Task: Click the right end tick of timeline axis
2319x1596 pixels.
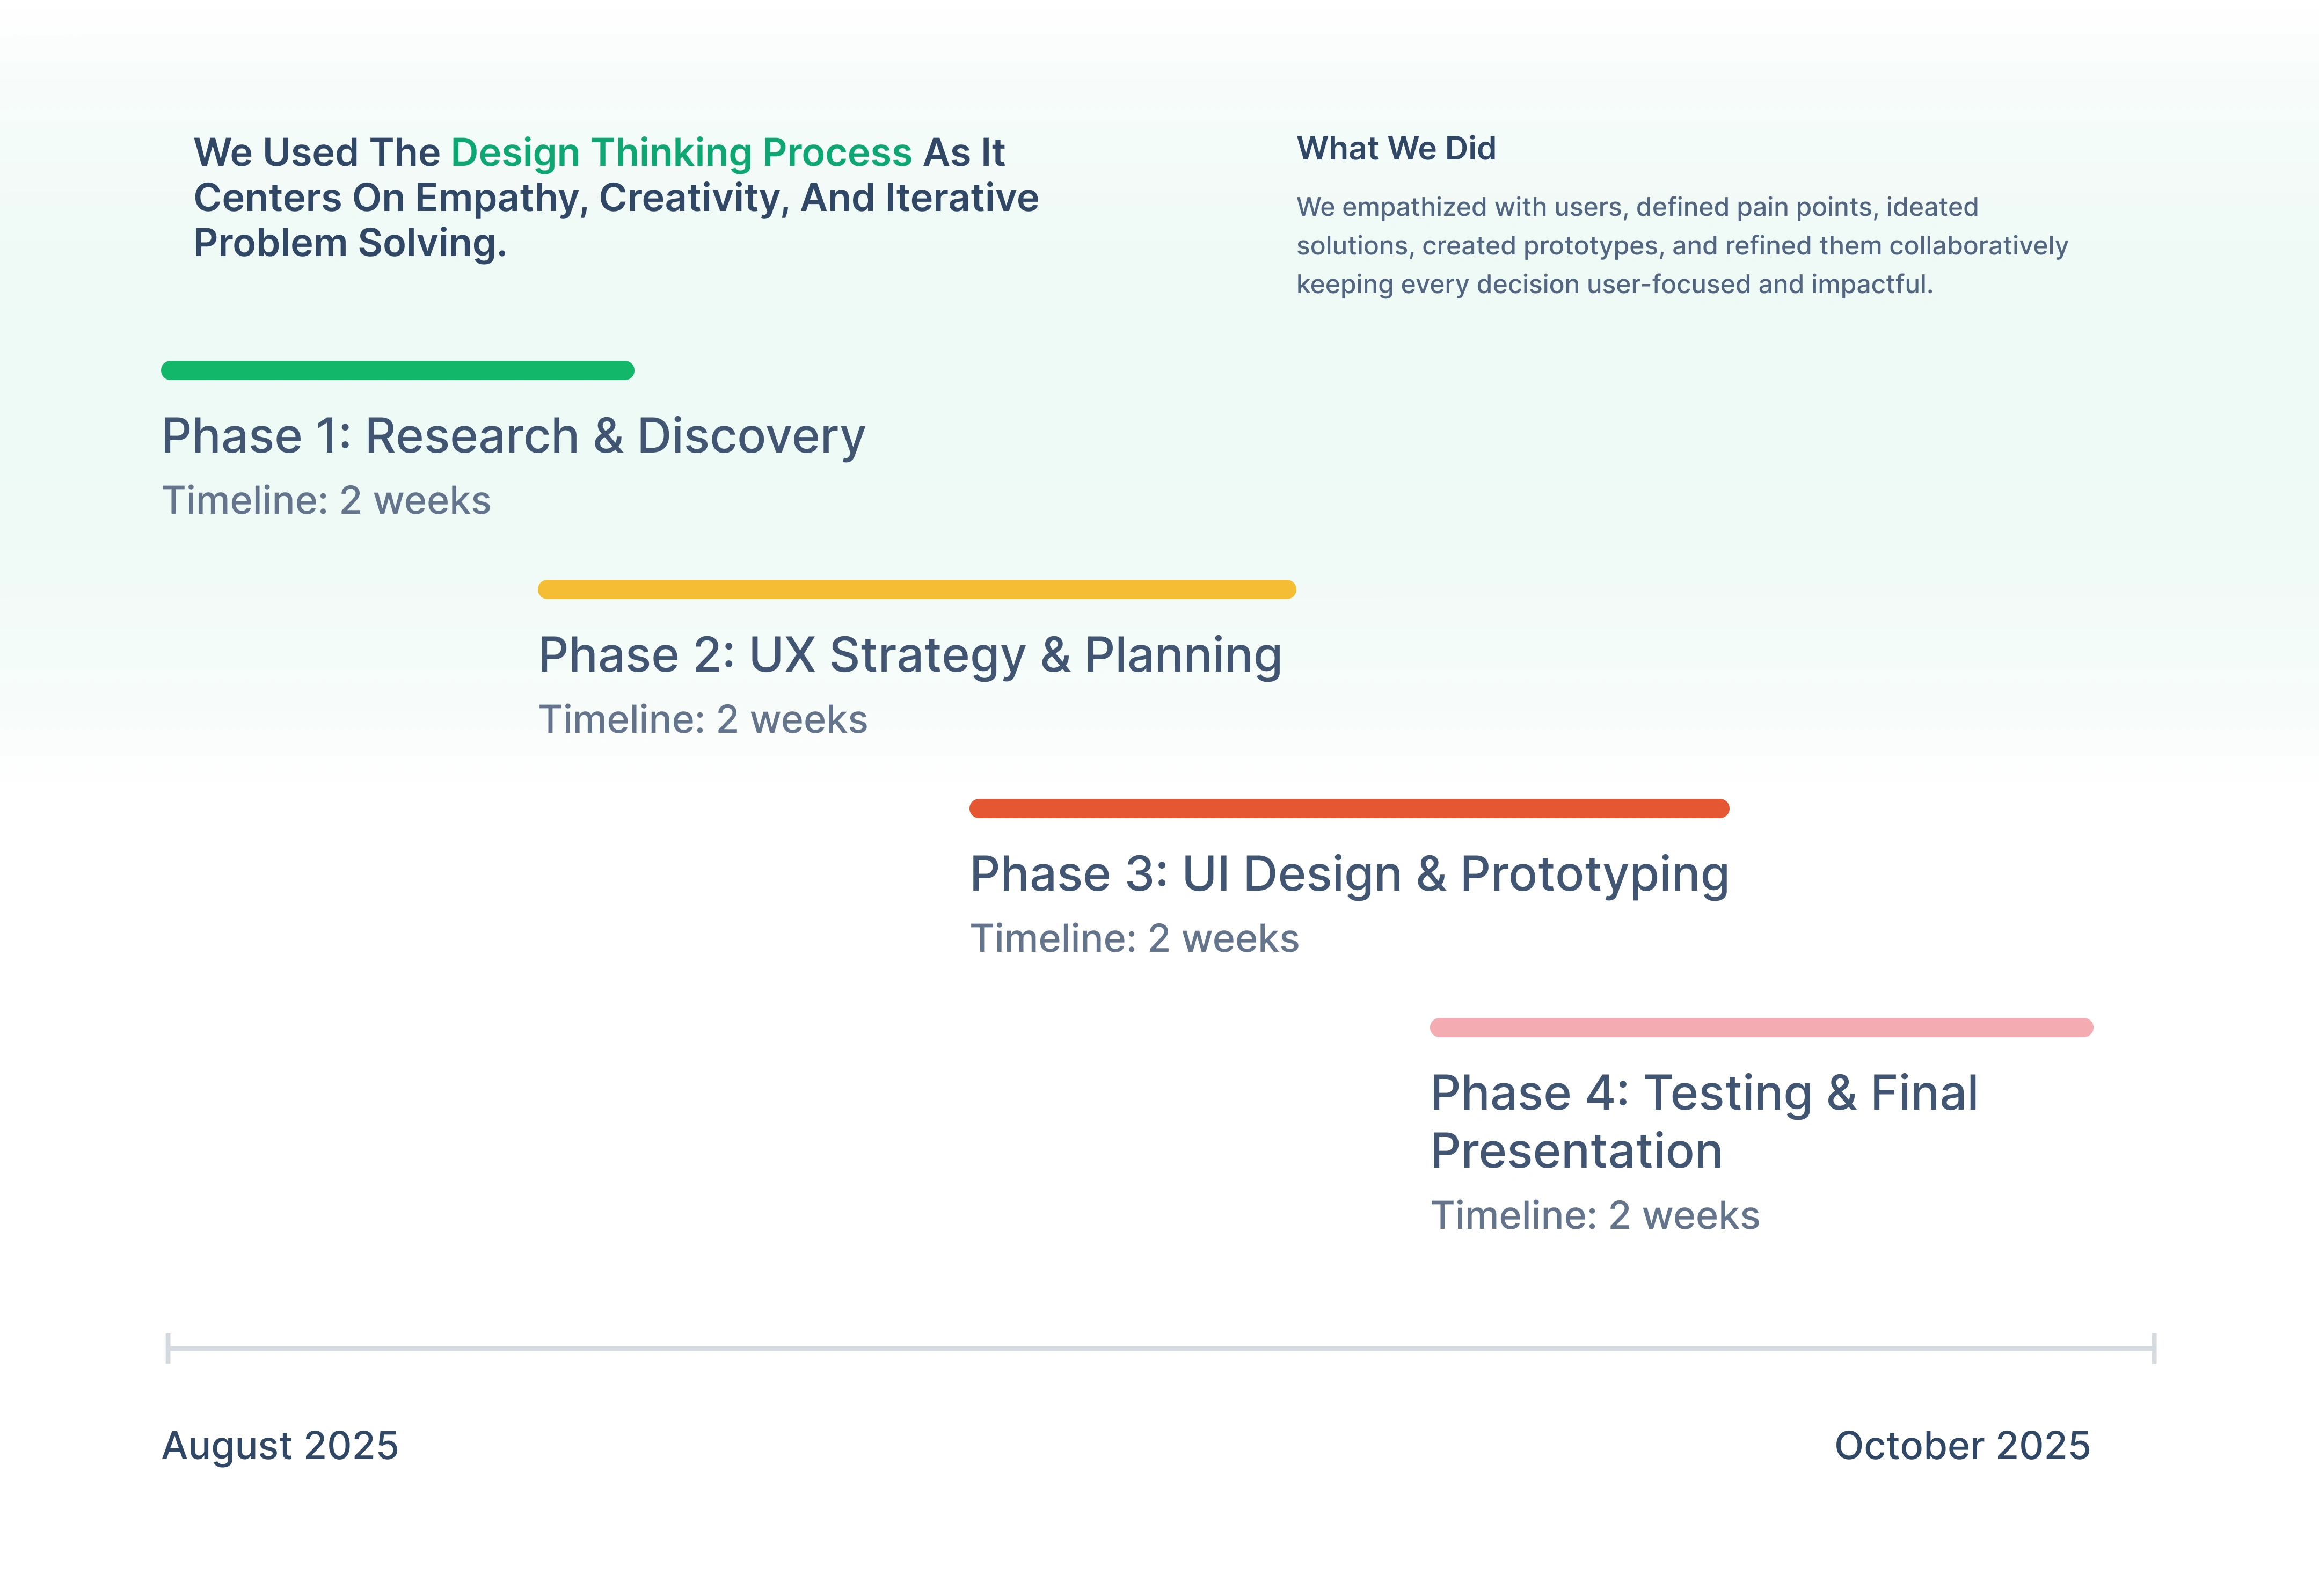Action: (x=2153, y=1348)
